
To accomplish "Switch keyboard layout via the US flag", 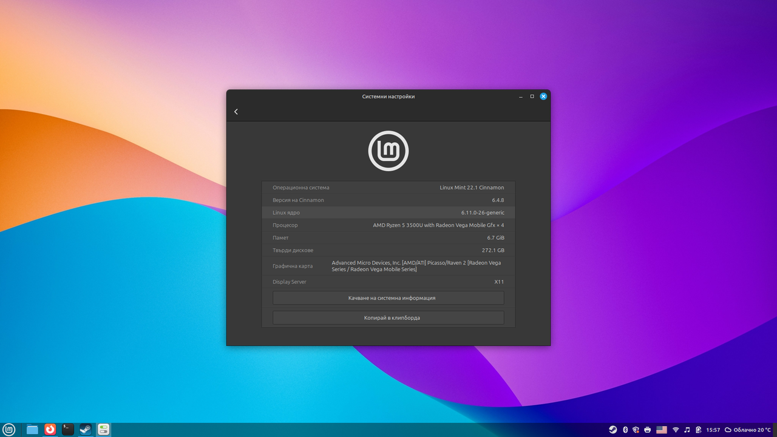I will (x=662, y=430).
